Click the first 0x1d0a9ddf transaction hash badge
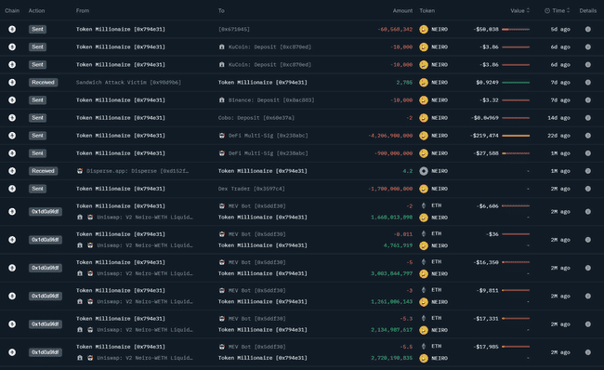 [46, 211]
